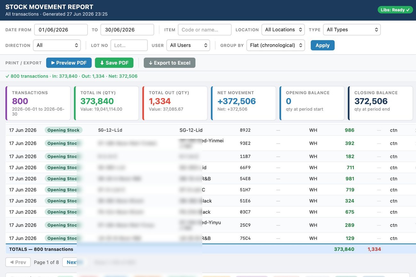The height and width of the screenshot is (277, 416).
Task: Click the totals row Out value 1,334
Action: click(x=374, y=249)
